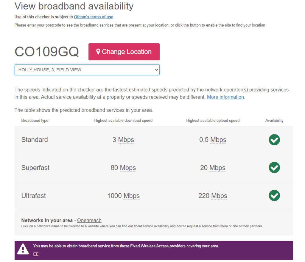305x262 pixels.
Task: Open Ofcom's terms of use link
Action: [x=94, y=17]
